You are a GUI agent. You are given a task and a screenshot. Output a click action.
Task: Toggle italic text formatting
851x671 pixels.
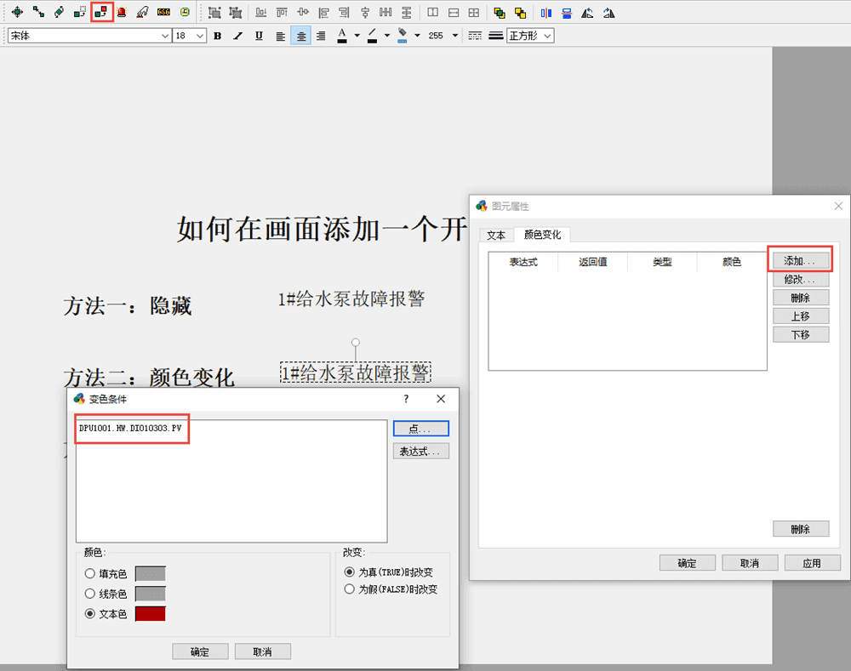pos(237,36)
